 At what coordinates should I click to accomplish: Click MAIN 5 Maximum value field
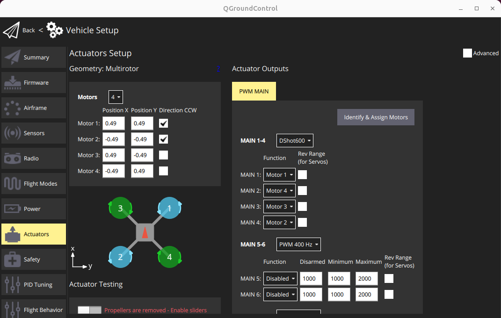tap(366, 278)
